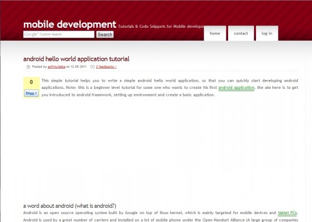This screenshot has width=312, height=222.
Task: Open the 2 feedbacks link
Action: click(x=106, y=67)
